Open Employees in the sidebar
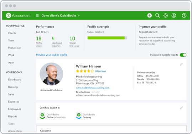The width and height of the screenshot is (192, 134). (x=15, y=109)
